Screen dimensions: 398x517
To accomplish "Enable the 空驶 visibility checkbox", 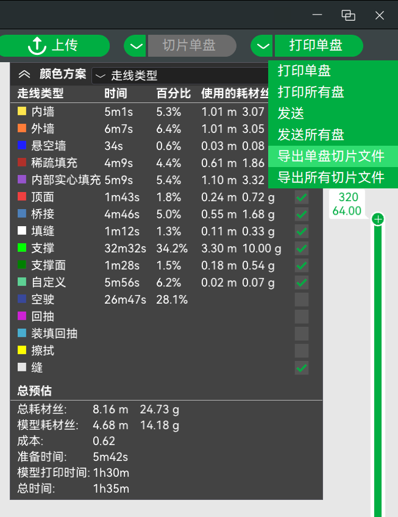I will click(x=302, y=300).
